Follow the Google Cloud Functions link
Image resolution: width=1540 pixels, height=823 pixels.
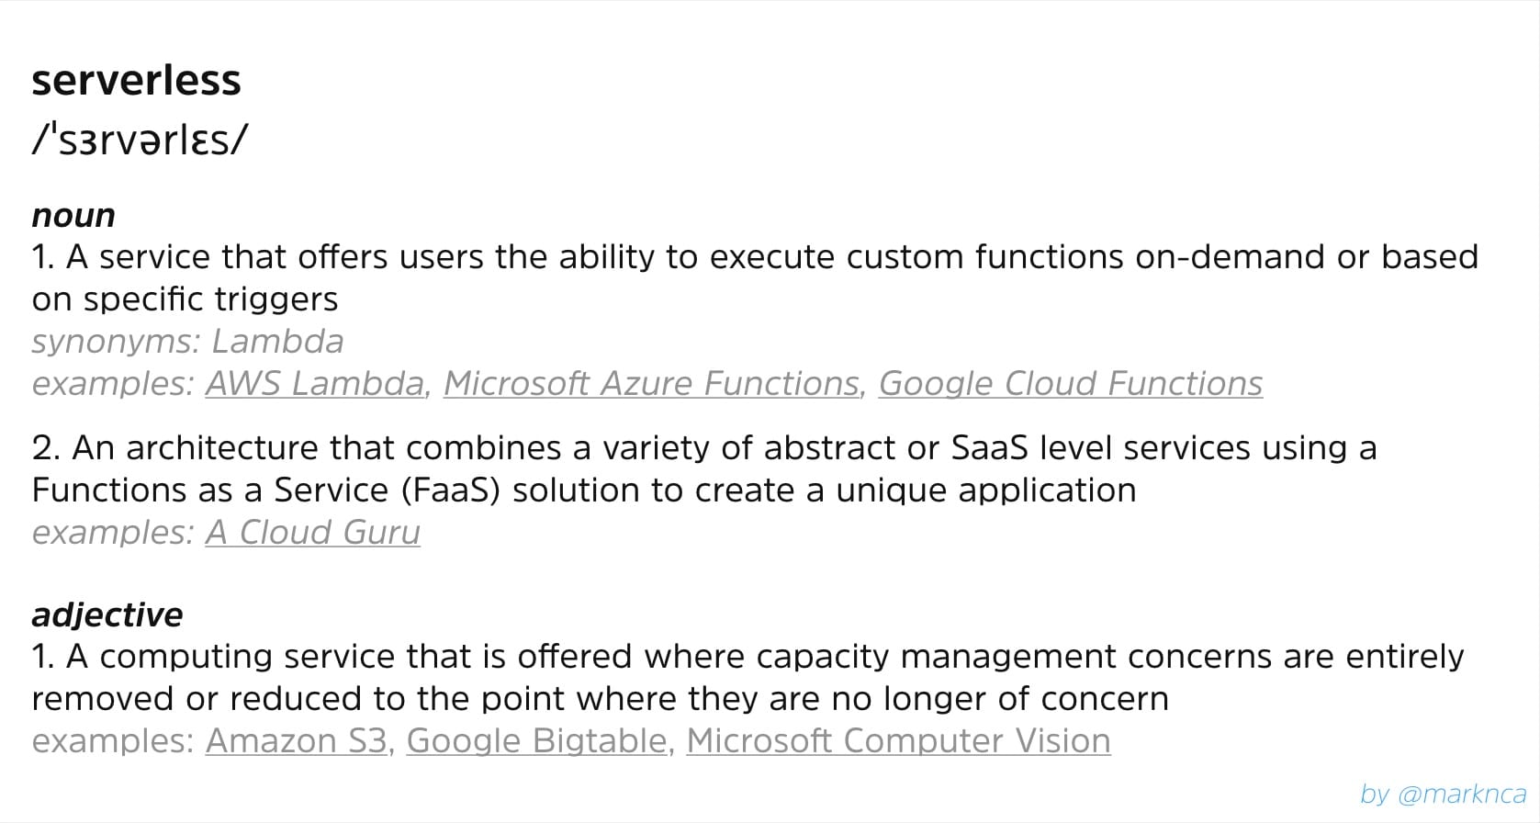(1070, 383)
